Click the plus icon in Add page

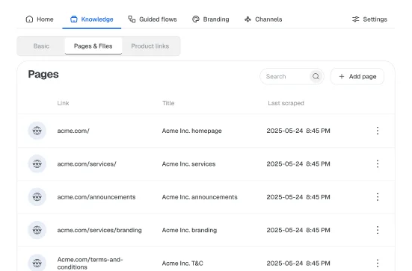(342, 77)
